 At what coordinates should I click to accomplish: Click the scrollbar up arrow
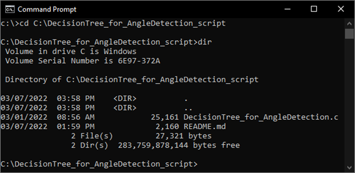(349, 23)
